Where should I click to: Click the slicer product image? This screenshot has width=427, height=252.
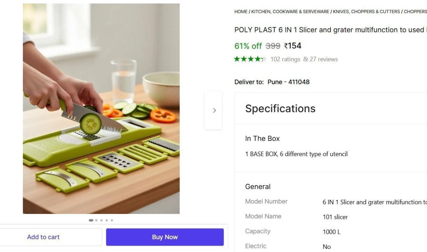pyautogui.click(x=101, y=108)
